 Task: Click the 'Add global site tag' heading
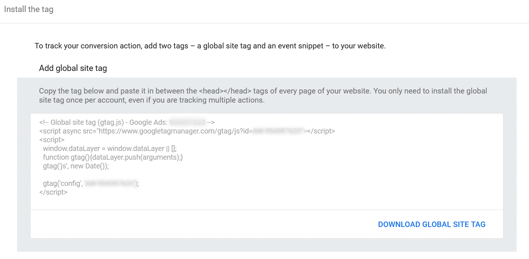coord(73,68)
